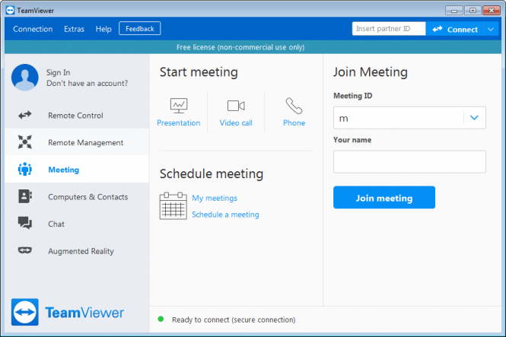Click the green connection status indicator
The image size is (506, 337).
161,320
